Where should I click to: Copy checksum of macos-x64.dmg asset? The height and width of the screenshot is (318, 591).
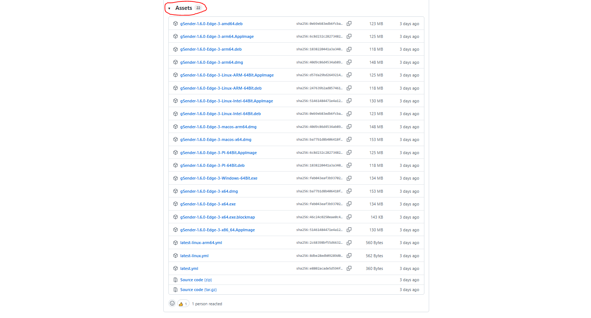click(x=349, y=140)
